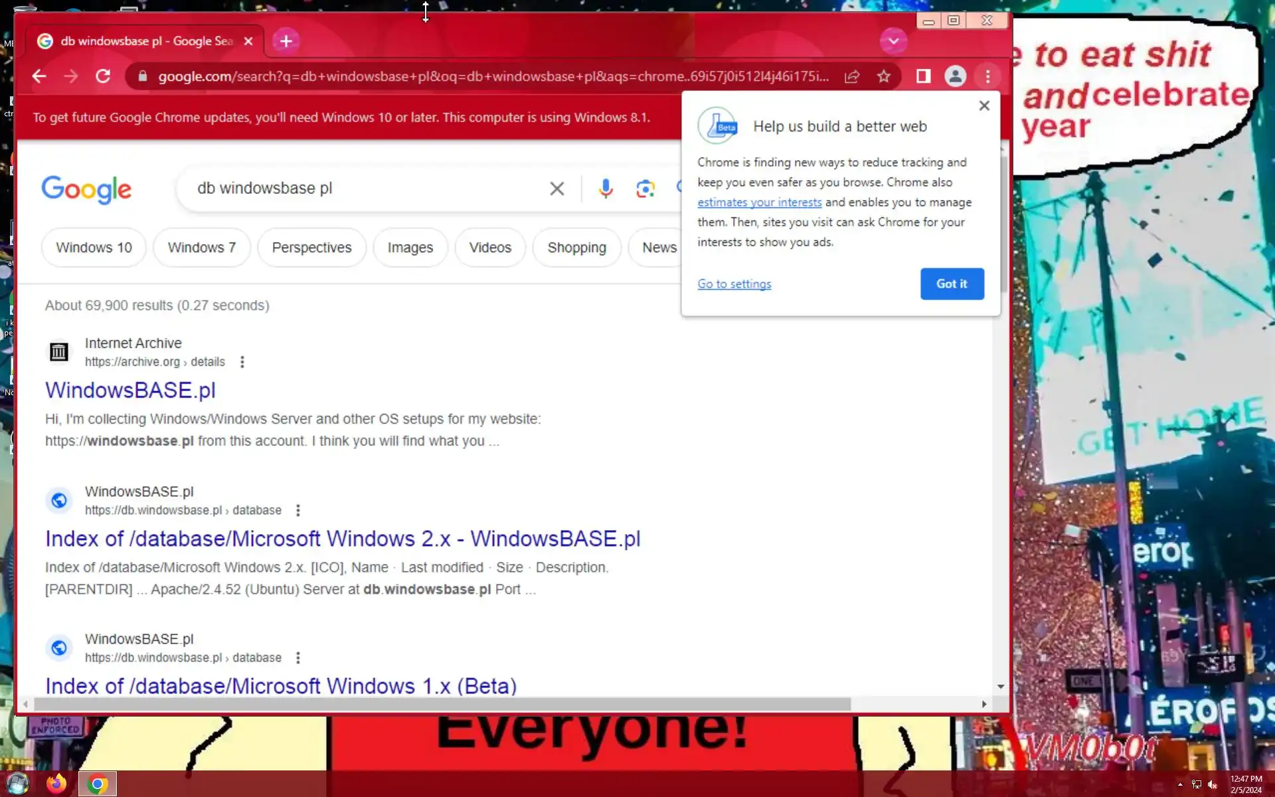Click the Got it button

[x=952, y=284]
